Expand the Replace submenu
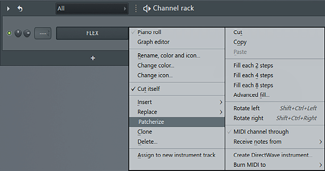325x171 pixels. (x=177, y=112)
